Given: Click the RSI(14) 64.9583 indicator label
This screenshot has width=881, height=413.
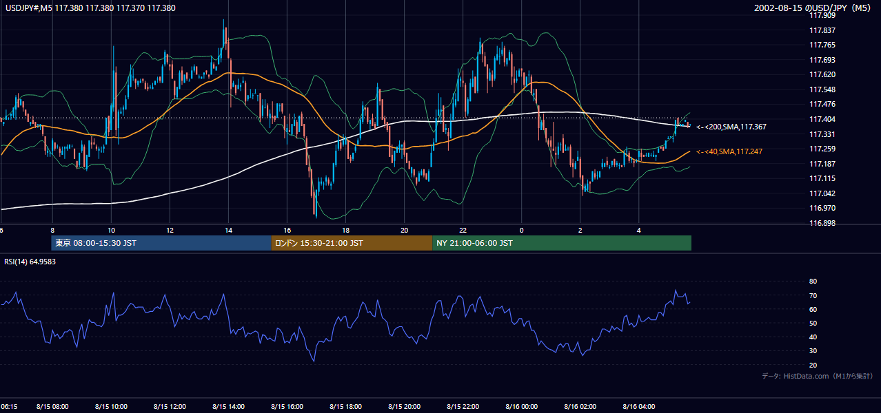Looking at the screenshot, I should pyautogui.click(x=30, y=262).
